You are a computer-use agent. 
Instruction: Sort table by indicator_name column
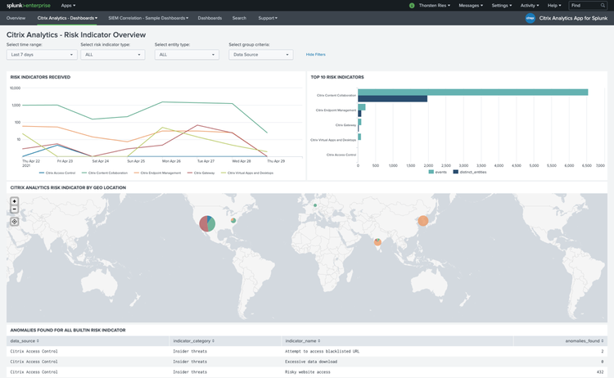(303, 341)
